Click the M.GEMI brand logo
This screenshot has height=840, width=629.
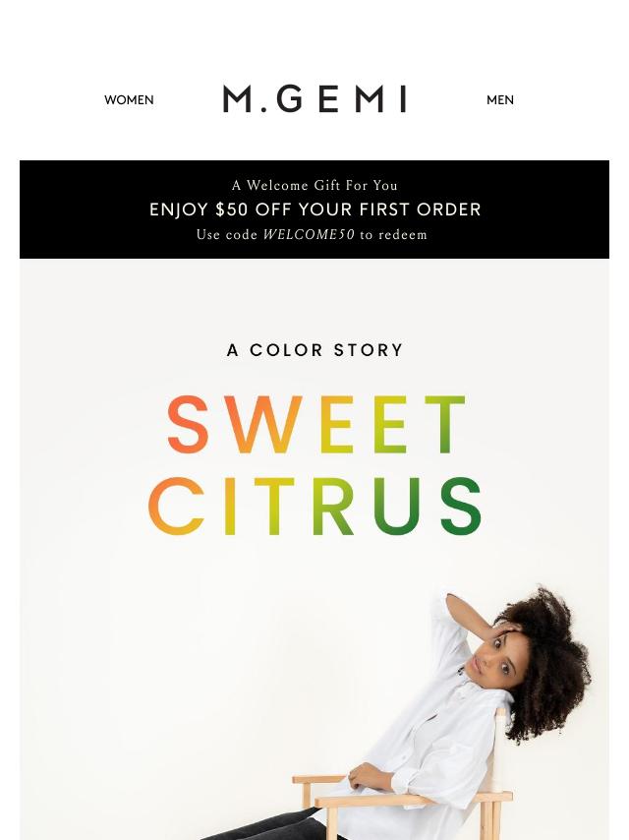(314, 99)
